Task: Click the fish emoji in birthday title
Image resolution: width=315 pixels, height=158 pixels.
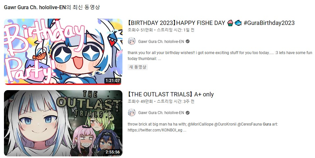Action: coord(238,23)
